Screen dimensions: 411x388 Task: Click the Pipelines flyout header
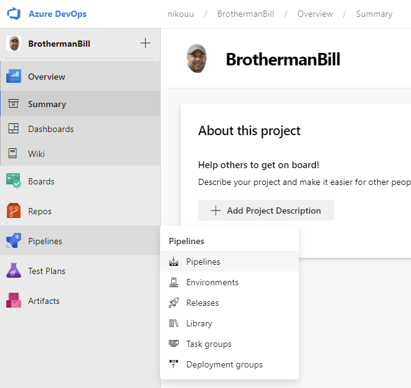tap(186, 241)
